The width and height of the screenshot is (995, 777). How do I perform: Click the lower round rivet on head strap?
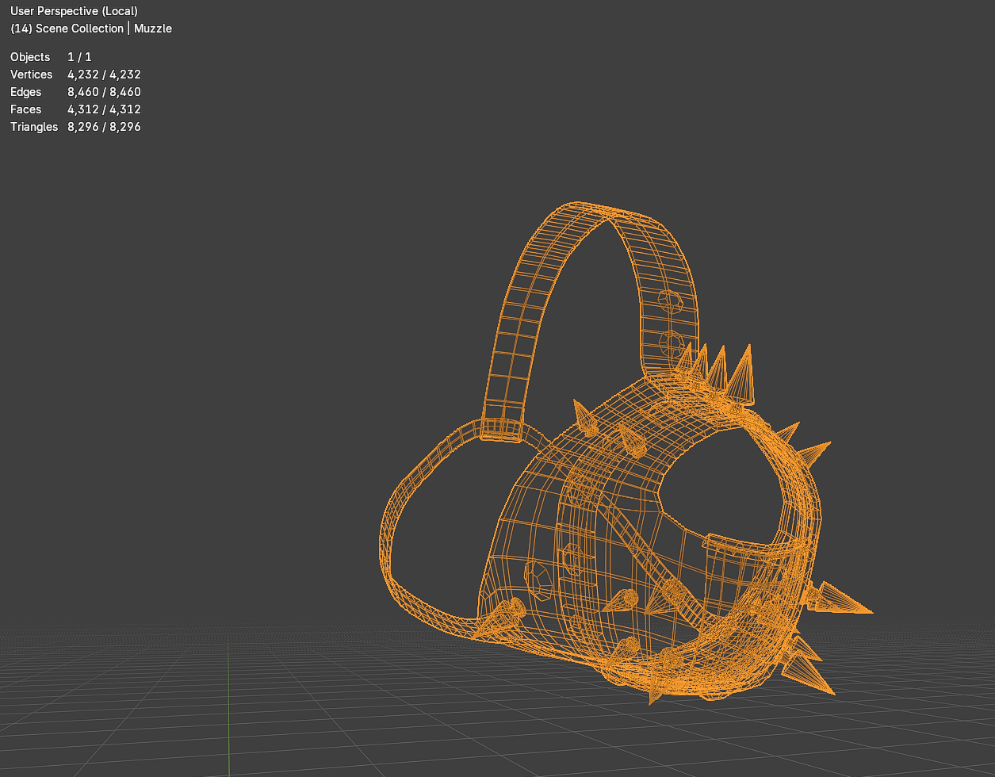click(x=672, y=343)
